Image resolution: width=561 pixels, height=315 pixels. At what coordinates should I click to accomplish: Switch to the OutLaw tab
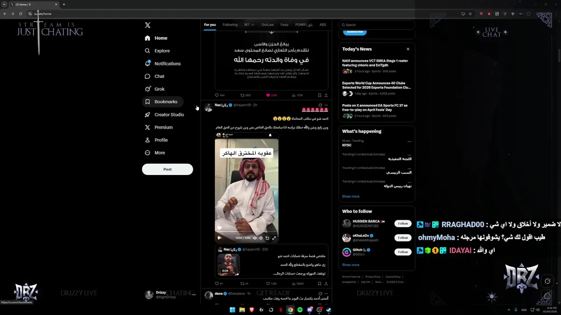(x=268, y=25)
